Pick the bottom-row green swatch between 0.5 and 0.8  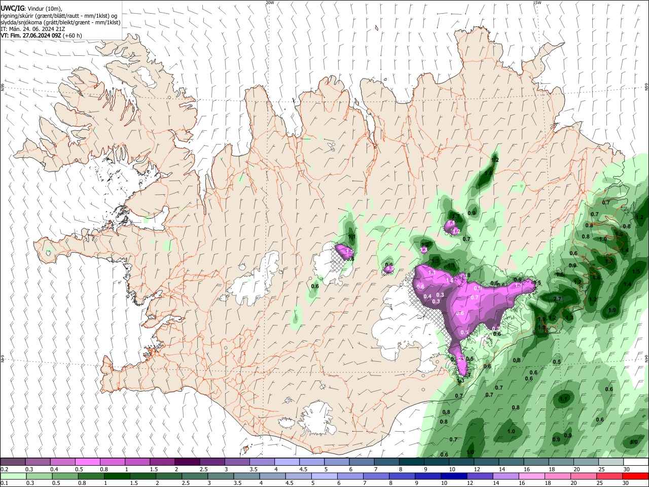65,476
